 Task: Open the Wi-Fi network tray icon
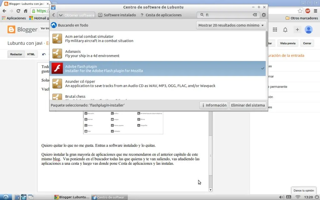click(298, 197)
